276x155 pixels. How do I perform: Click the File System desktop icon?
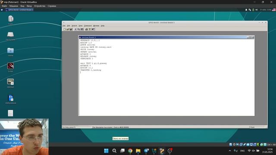tap(10, 35)
